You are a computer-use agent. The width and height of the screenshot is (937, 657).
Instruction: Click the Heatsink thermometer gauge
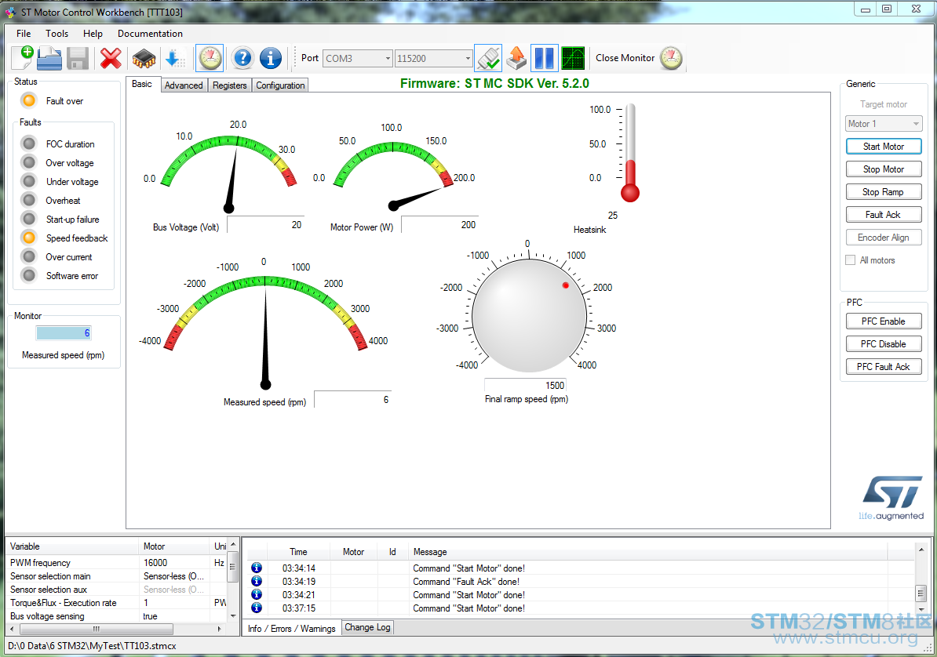click(x=630, y=153)
